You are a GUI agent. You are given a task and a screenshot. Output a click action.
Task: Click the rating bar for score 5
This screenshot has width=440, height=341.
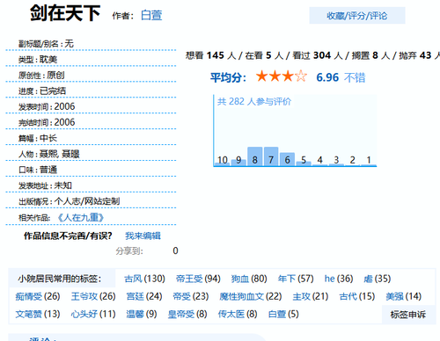(x=304, y=163)
